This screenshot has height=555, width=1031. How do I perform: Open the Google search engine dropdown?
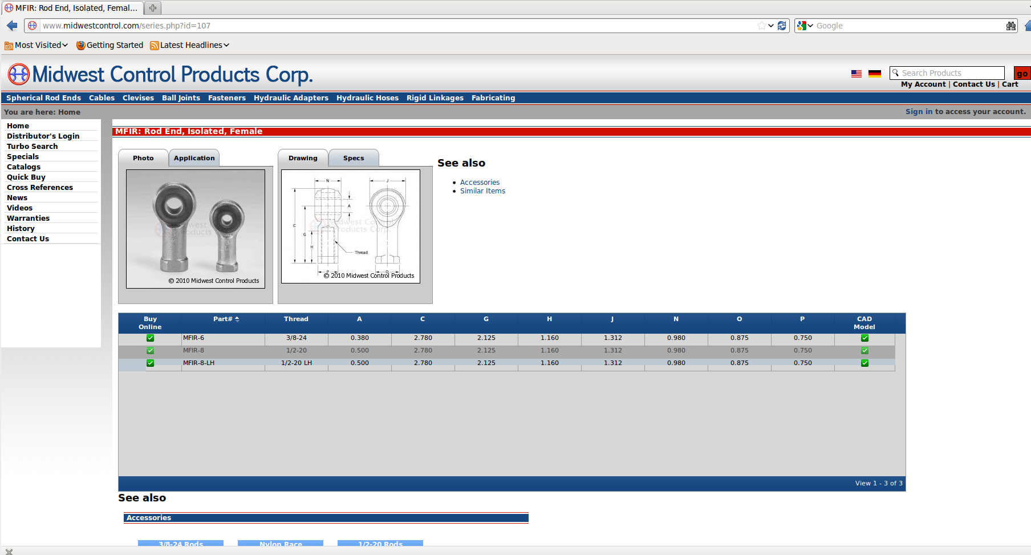coord(805,26)
